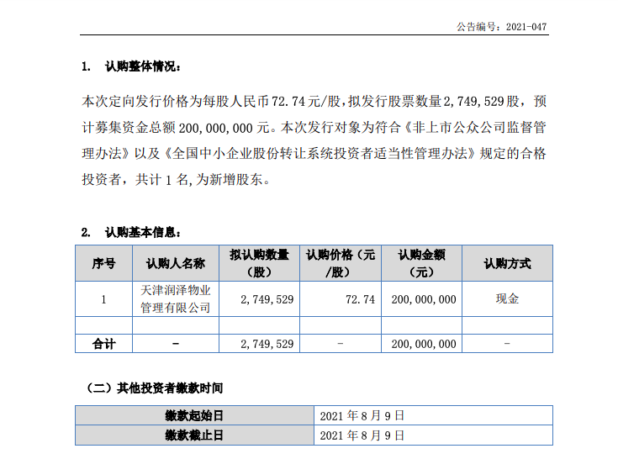Click the serial number 1 cell
618x459 pixels.
(x=104, y=299)
